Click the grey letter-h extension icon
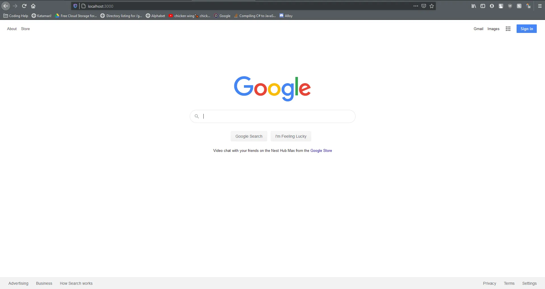545x289 pixels. (x=519, y=6)
